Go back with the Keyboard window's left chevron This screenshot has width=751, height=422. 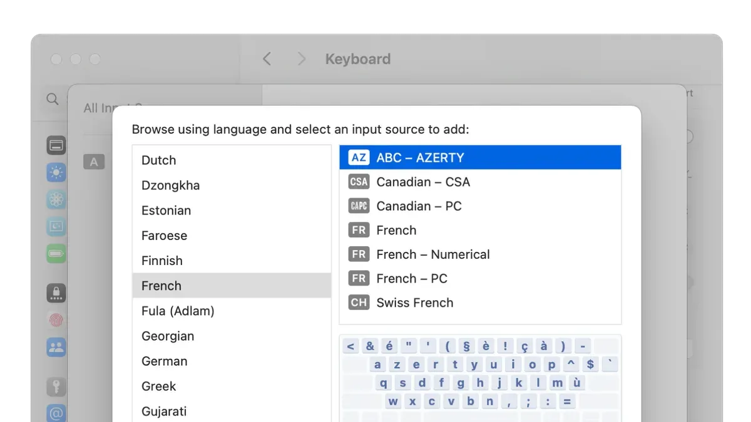(x=267, y=59)
